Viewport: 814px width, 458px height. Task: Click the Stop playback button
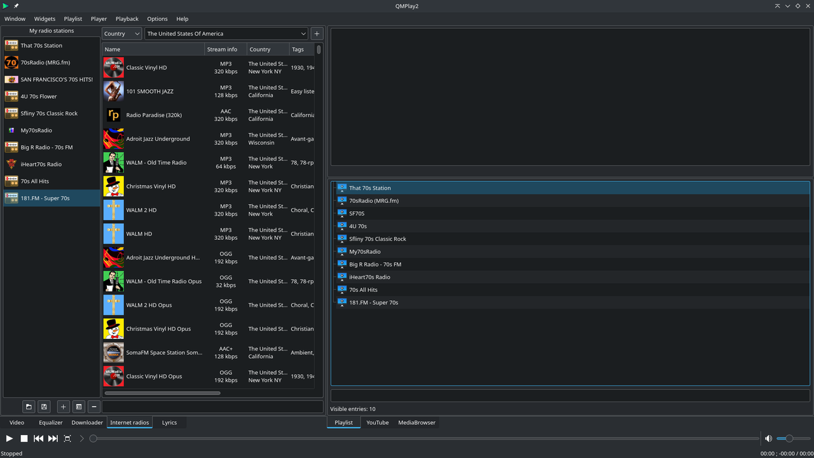24,438
